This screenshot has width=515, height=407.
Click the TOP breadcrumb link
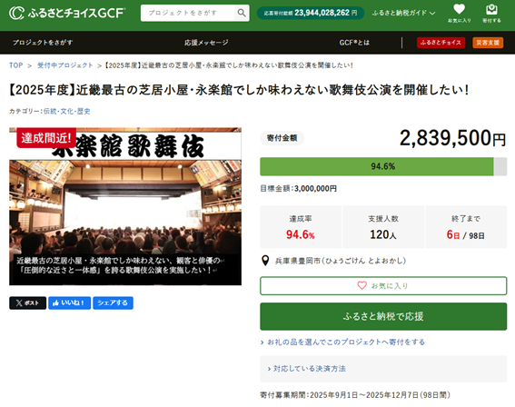click(x=15, y=65)
